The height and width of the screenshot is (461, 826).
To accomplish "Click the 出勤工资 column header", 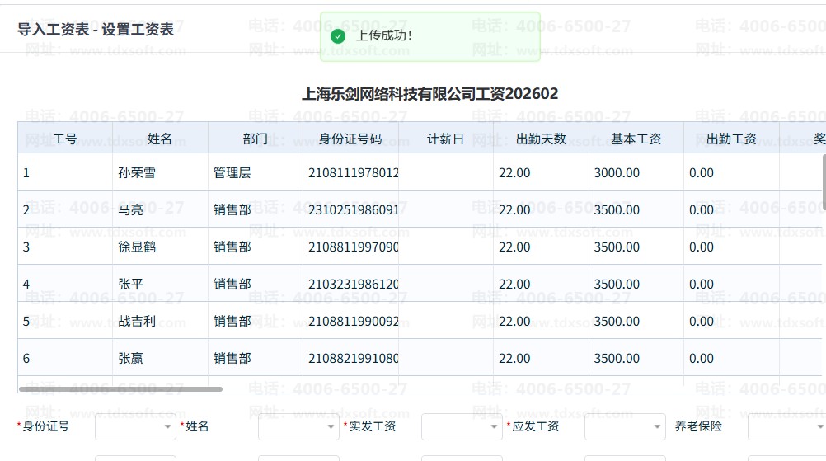I will pos(731,139).
